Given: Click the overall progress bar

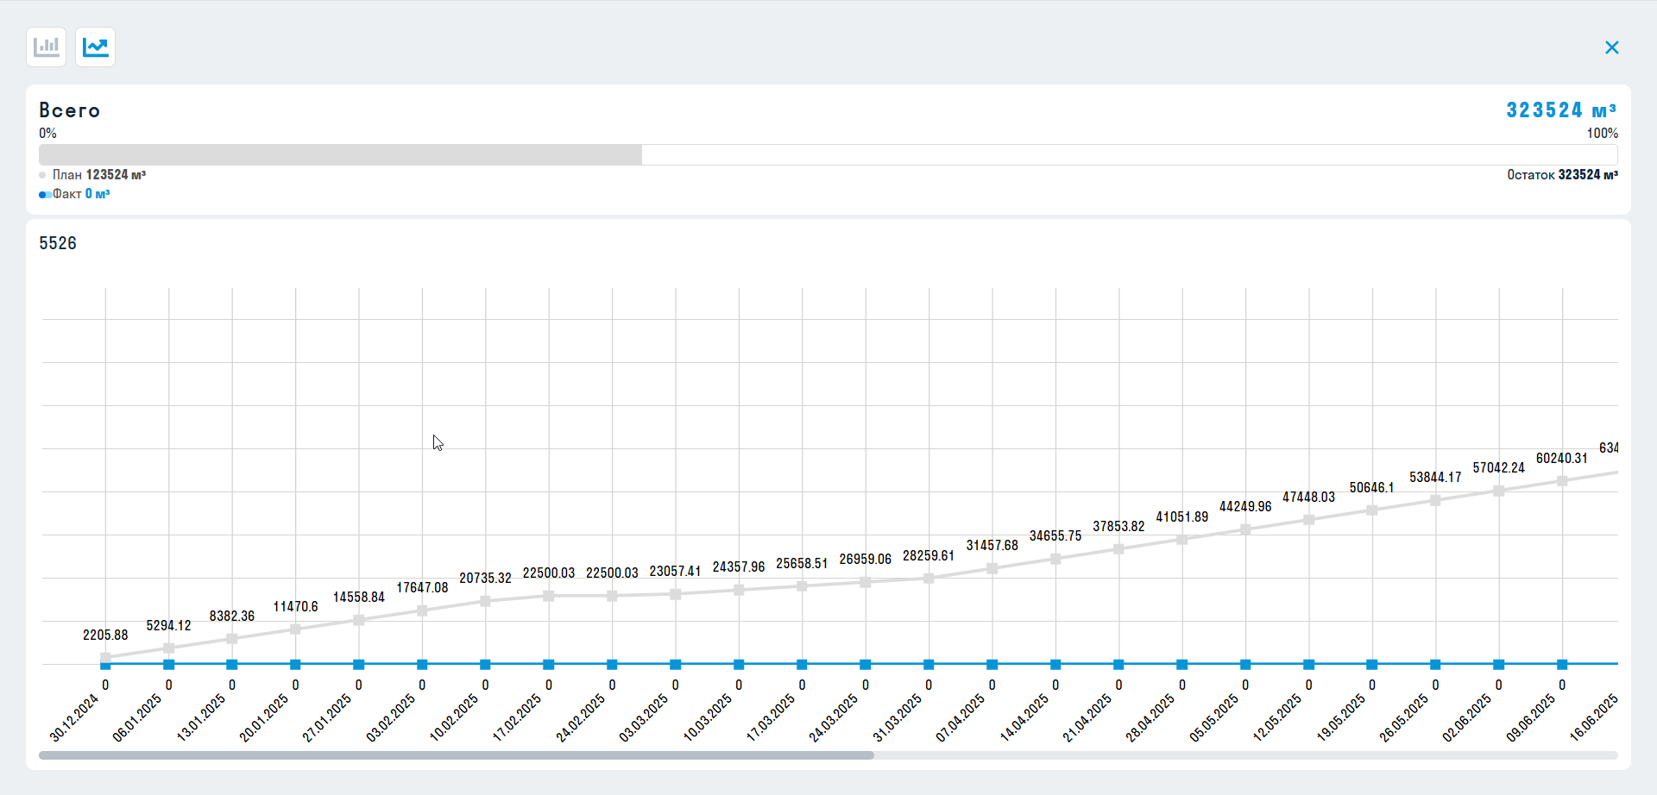Looking at the screenshot, I should pyautogui.click(x=827, y=154).
